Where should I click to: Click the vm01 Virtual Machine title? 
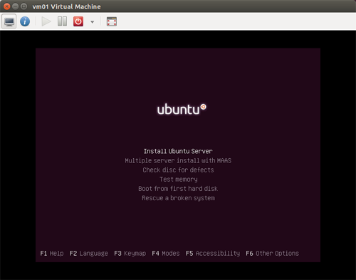point(66,6)
